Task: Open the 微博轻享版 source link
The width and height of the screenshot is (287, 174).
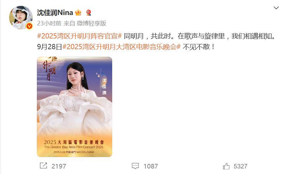Action: 91,23
